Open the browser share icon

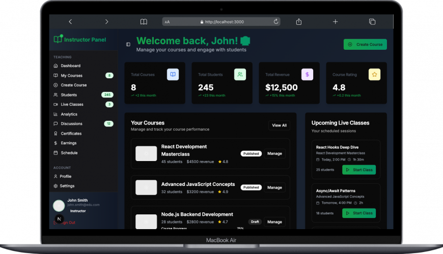pyautogui.click(x=298, y=22)
